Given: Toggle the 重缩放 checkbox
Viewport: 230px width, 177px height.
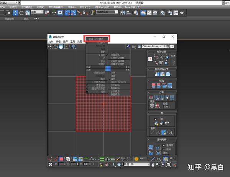Looking at the screenshot, I should pos(164,145).
